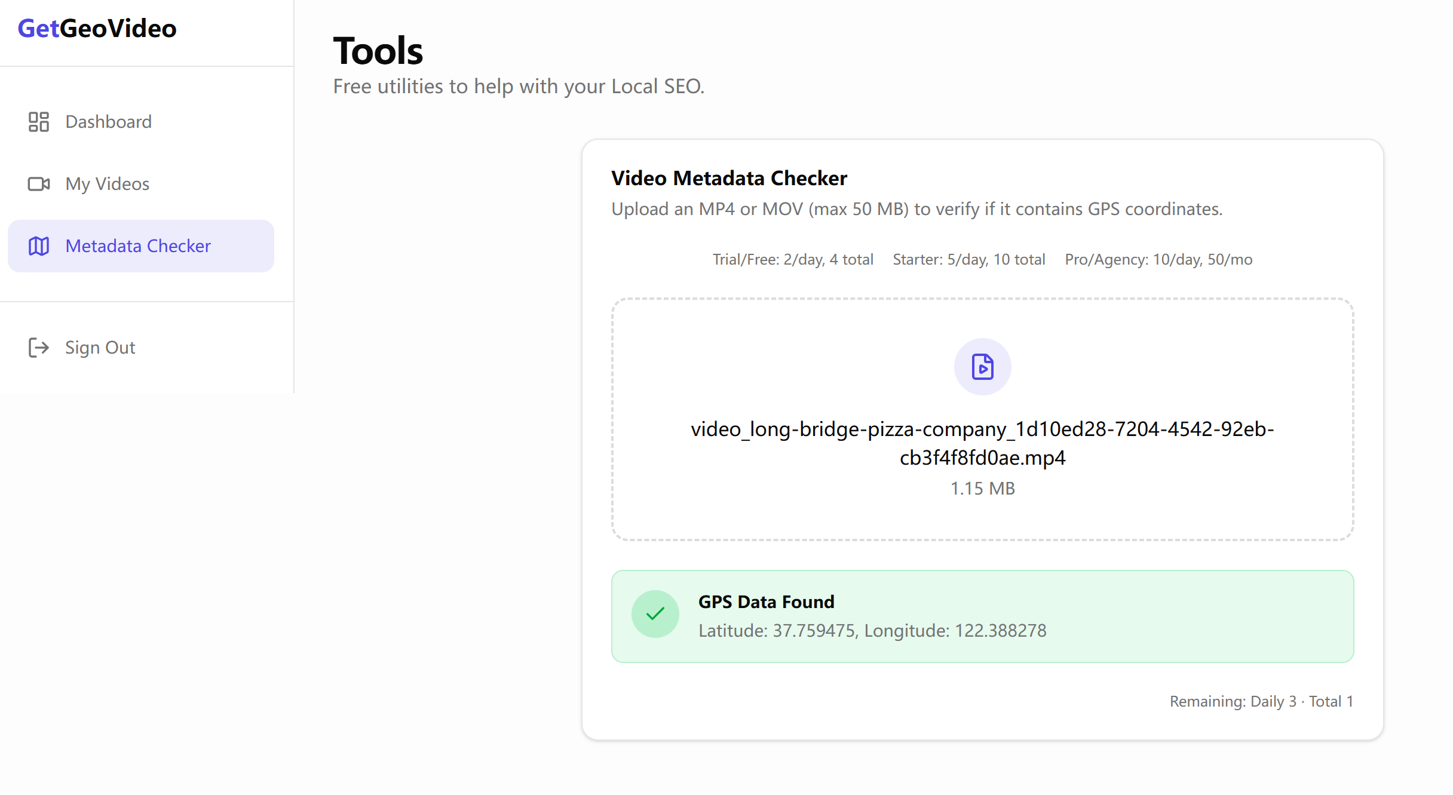Open Dashboard from the sidebar
This screenshot has width=1453, height=795.
tap(108, 122)
